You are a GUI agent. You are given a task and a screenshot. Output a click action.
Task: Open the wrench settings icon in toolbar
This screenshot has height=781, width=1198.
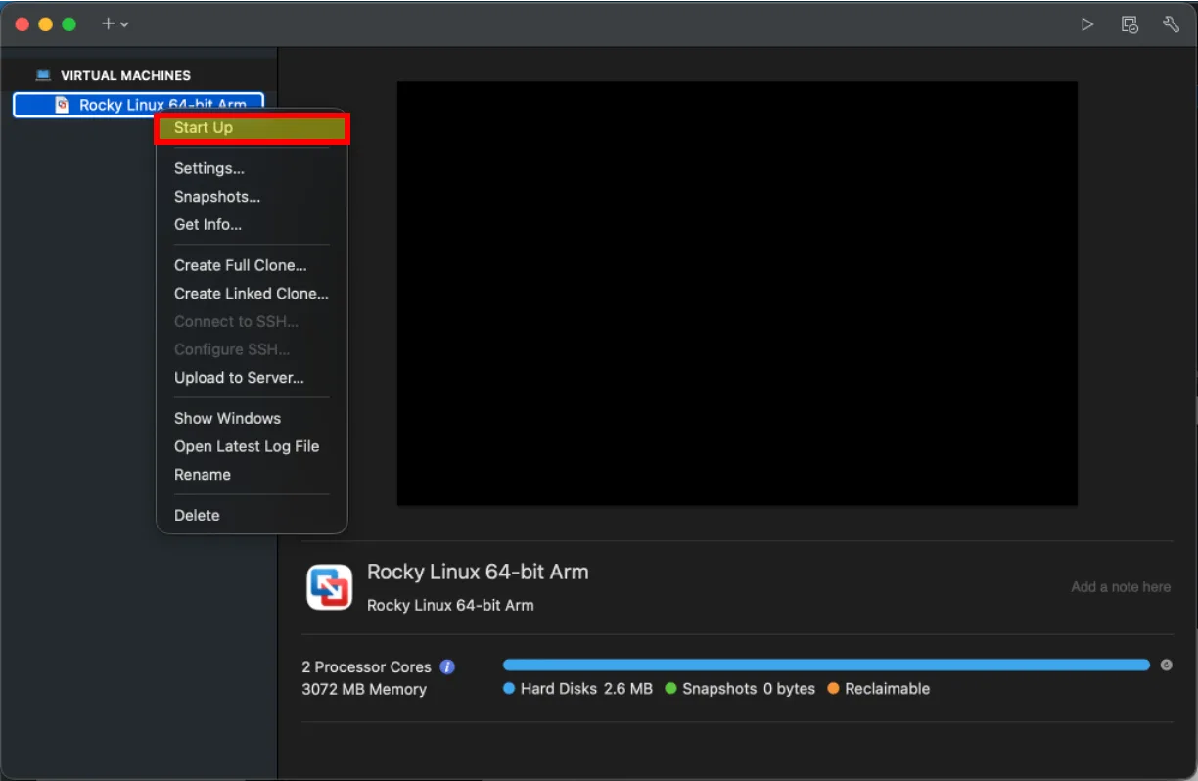point(1171,24)
